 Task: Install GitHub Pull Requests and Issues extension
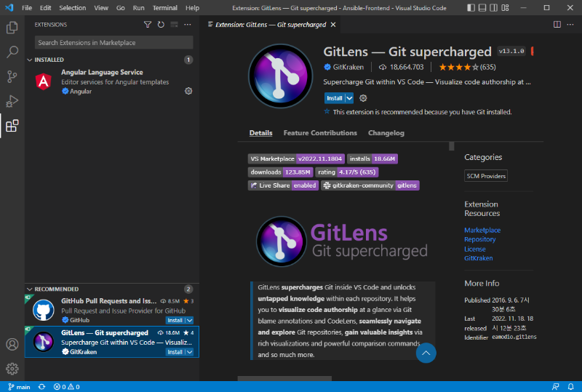coord(175,320)
